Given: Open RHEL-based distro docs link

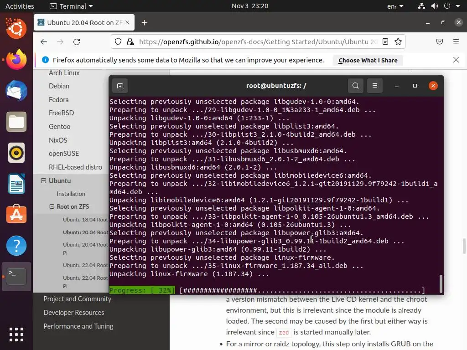Looking at the screenshot, I should click(x=75, y=167).
